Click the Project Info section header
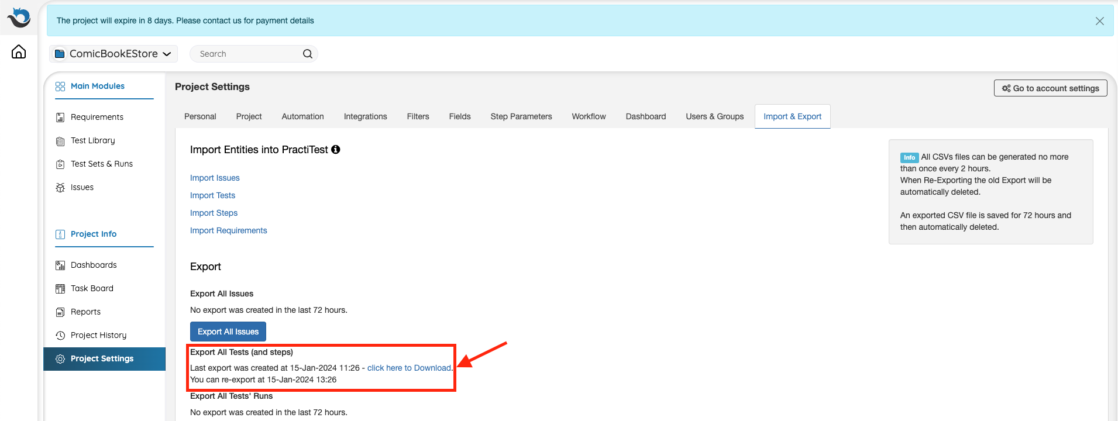1118x421 pixels. point(93,234)
